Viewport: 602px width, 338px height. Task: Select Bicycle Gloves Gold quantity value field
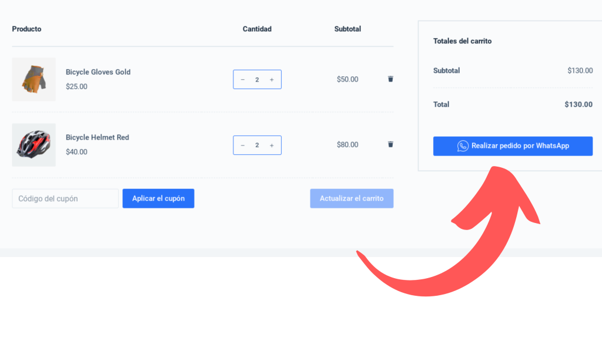pos(257,80)
